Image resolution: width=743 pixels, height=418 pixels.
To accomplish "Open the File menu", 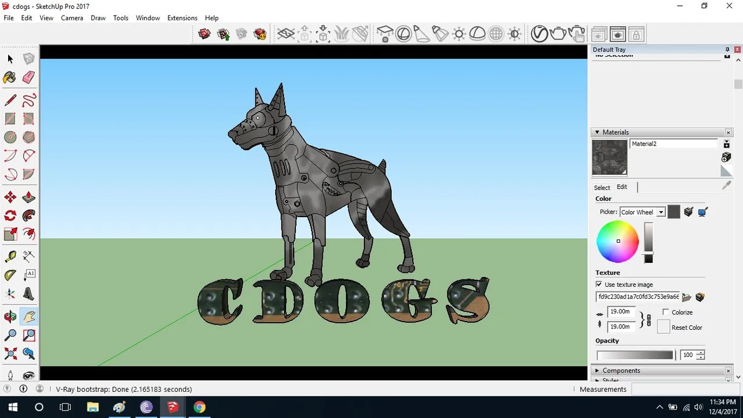I will click(9, 18).
